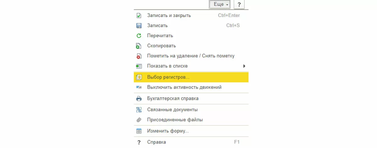The height and width of the screenshot is (148, 377).
Task: Expand the Показать в списке submenu arrow
Action: [x=244, y=66]
